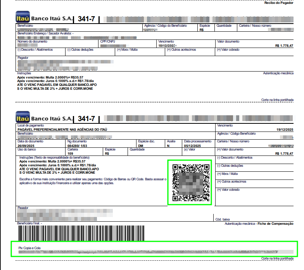This screenshot has height=270, width=304.
Task: Select Carteira value 109
Action: tap(71, 153)
